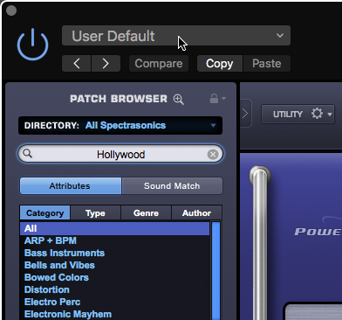Click the Paste button
This screenshot has width=342, height=320.
[x=267, y=63]
